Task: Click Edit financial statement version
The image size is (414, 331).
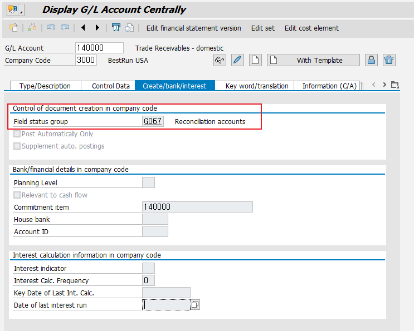Action: (x=193, y=28)
